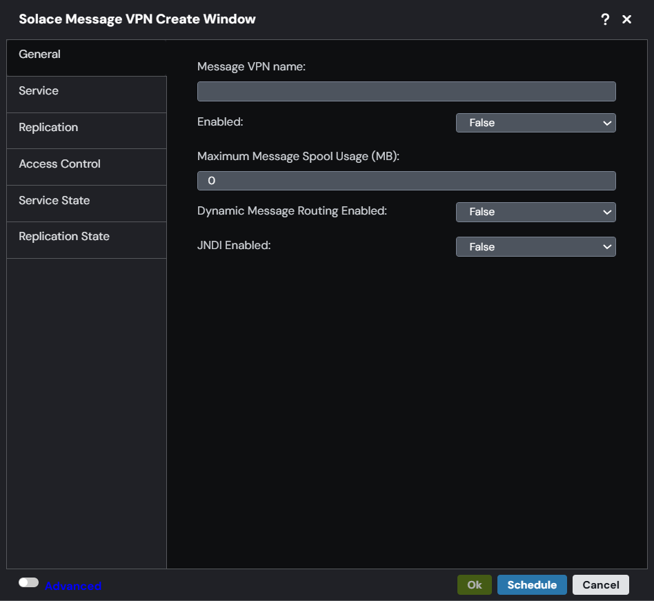Open help via the question mark icon
The height and width of the screenshot is (601, 654).
pyautogui.click(x=605, y=19)
